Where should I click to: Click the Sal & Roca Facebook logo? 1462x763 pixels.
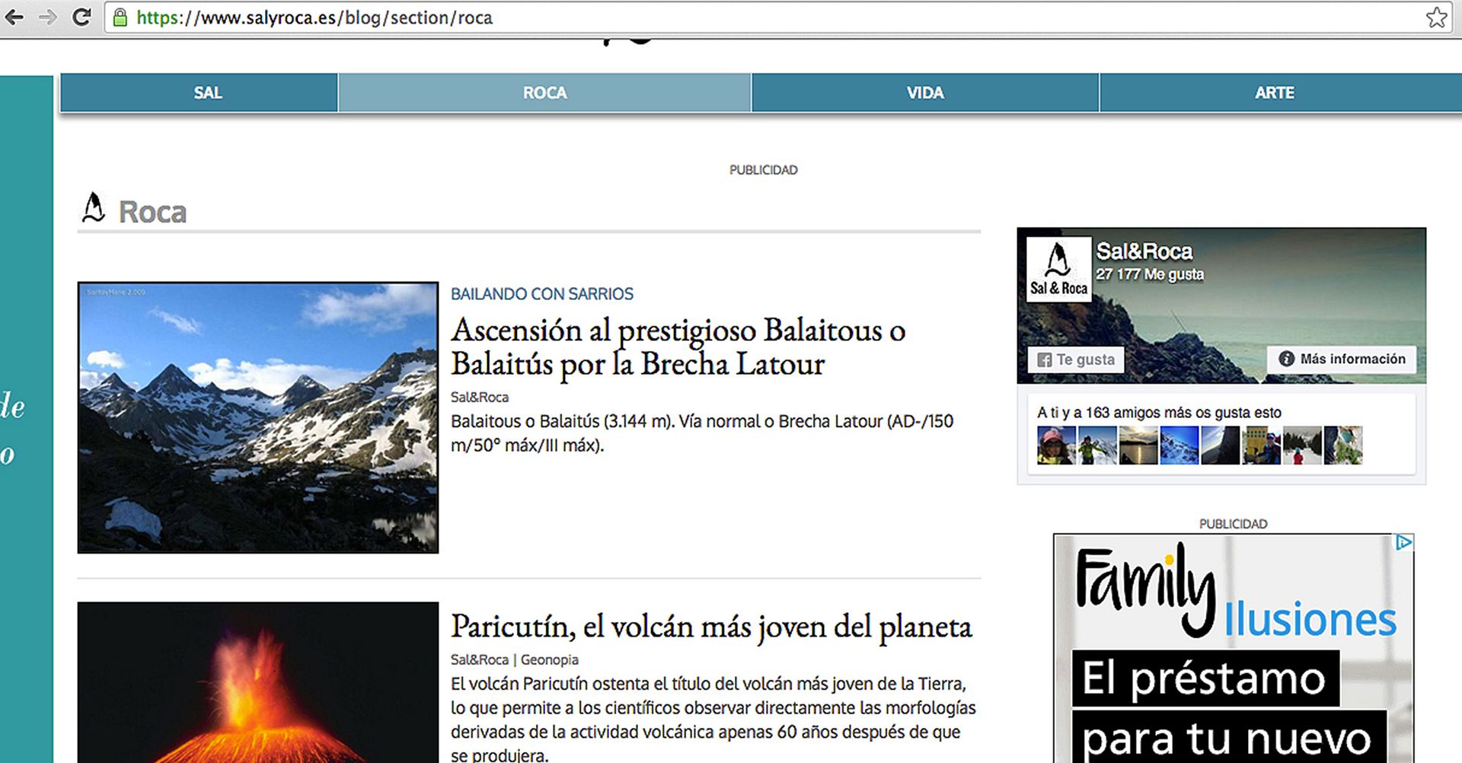(x=1058, y=270)
